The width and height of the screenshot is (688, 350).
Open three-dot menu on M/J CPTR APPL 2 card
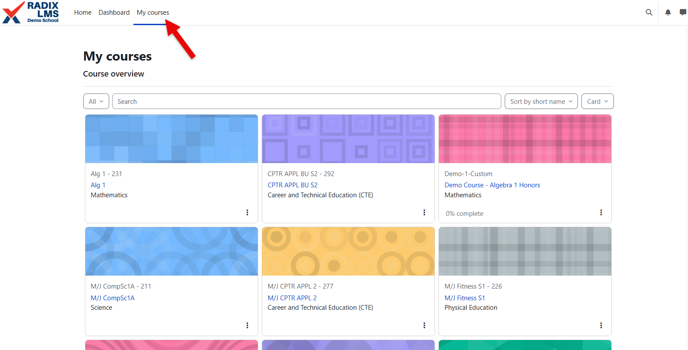coord(424,325)
